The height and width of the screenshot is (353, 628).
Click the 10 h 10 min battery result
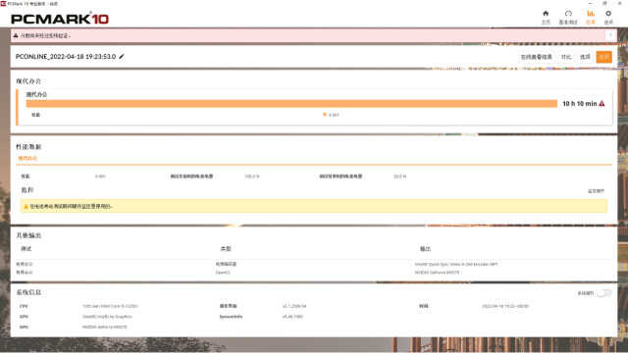click(x=580, y=104)
